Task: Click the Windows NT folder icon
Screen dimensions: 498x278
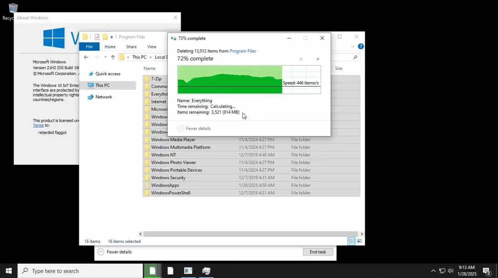Action: 147,155
